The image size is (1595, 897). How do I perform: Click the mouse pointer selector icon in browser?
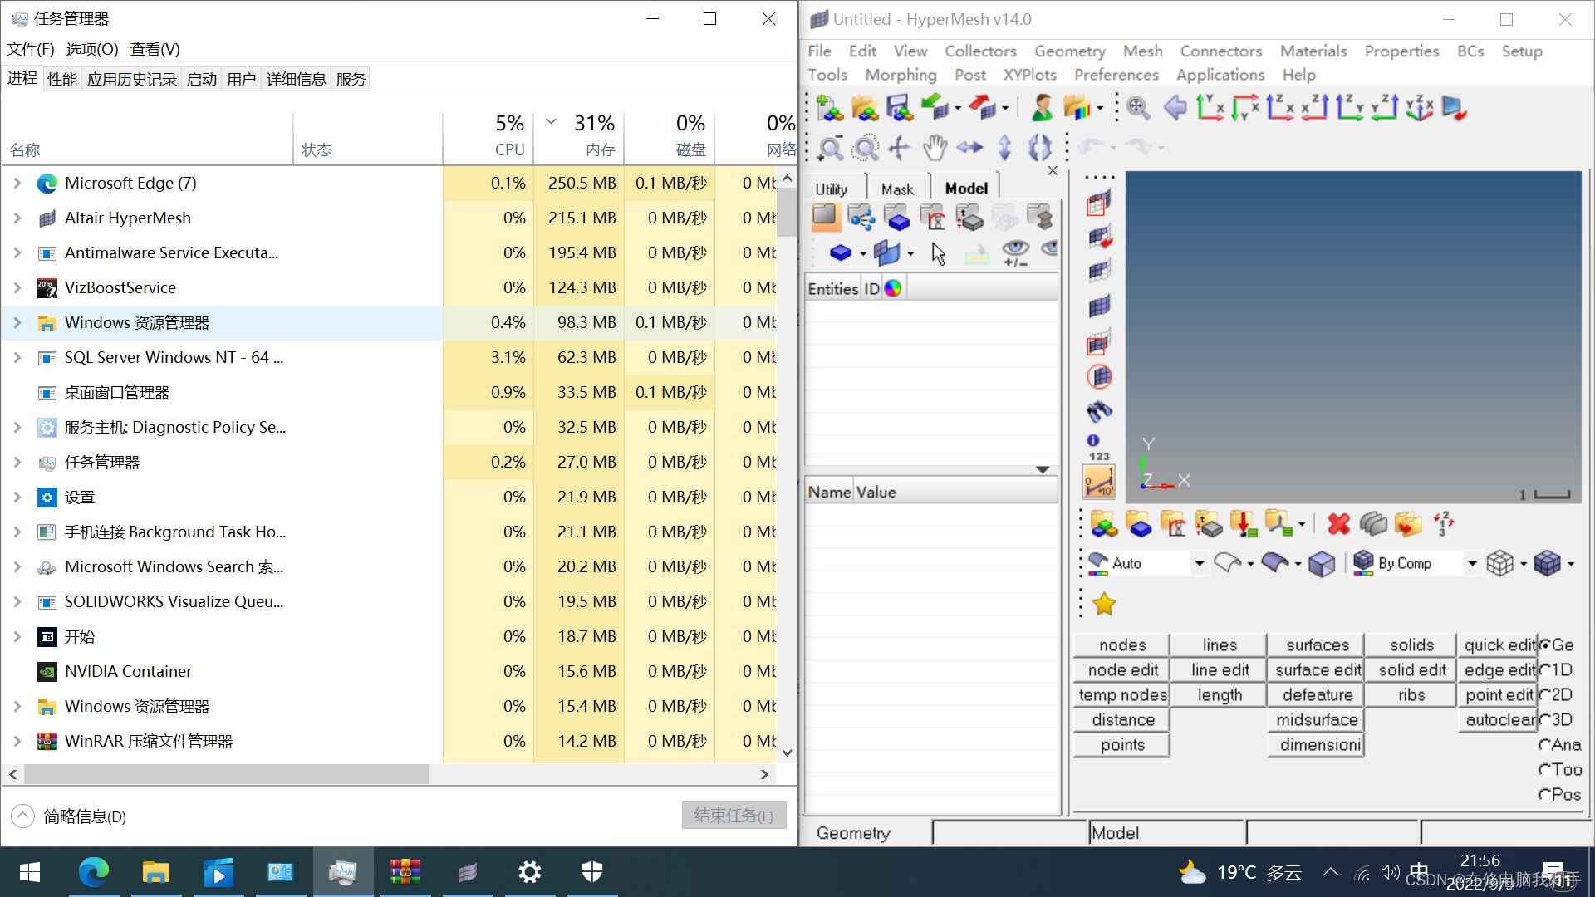[x=939, y=253]
